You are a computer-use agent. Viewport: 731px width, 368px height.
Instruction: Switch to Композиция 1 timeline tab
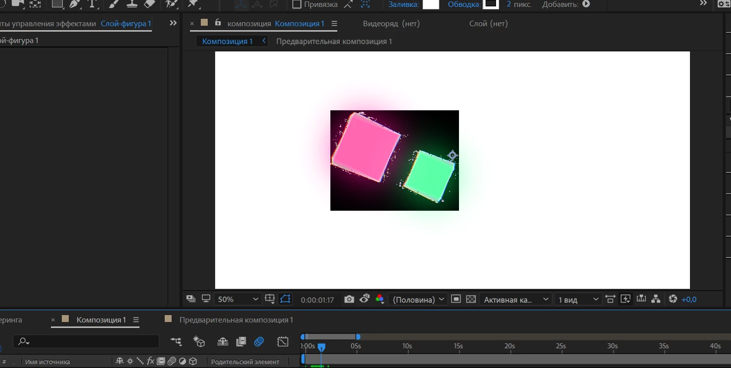[101, 320]
